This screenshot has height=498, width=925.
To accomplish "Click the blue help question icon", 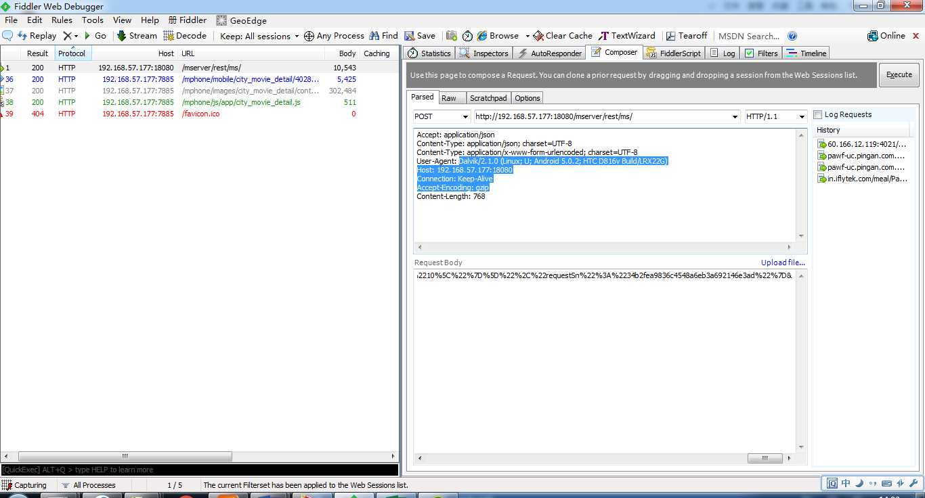I will [x=792, y=36].
